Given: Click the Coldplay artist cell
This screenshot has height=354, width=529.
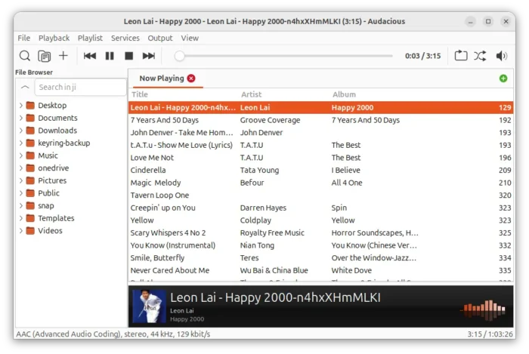Looking at the screenshot, I should 255,220.
